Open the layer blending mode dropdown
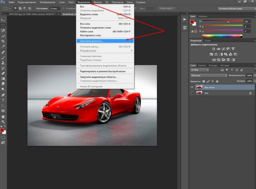This screenshot has height=189, width=256. 209,76
